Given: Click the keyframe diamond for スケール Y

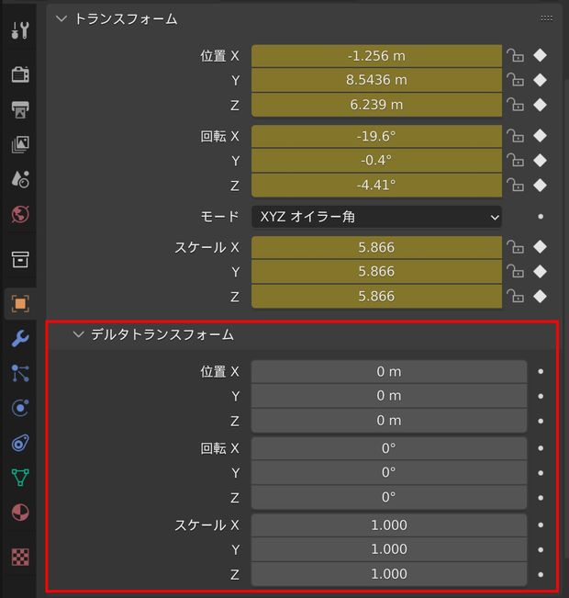Looking at the screenshot, I should (x=540, y=272).
